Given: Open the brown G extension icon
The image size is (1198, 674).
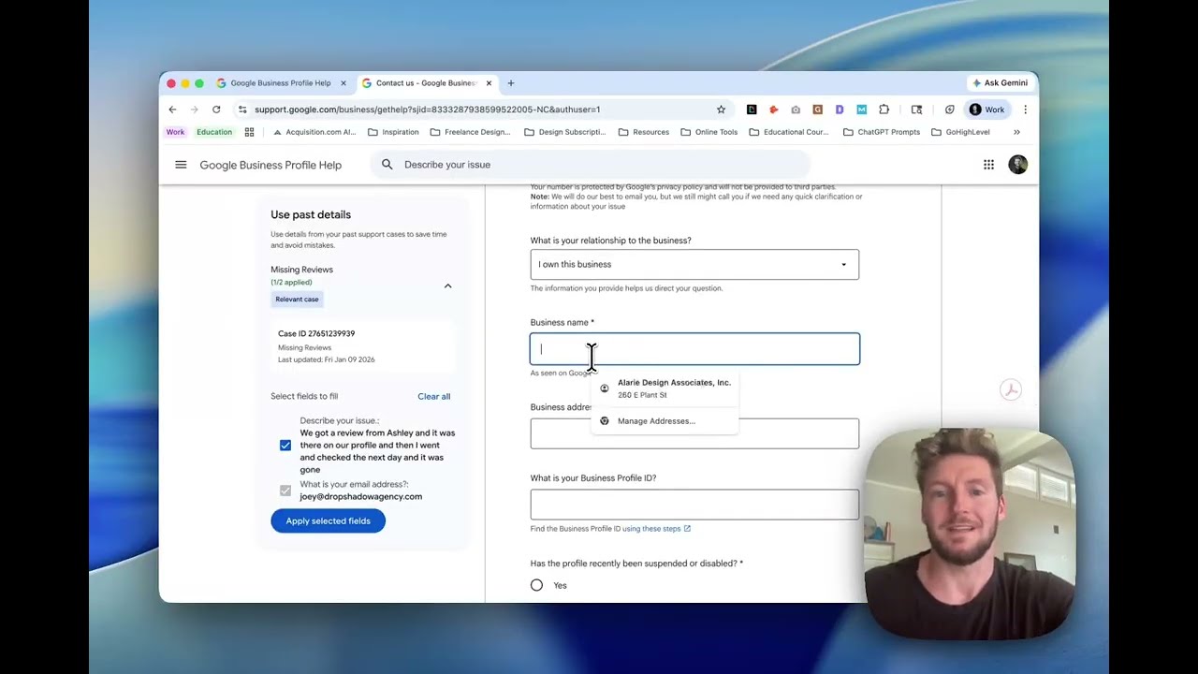Looking at the screenshot, I should (817, 110).
